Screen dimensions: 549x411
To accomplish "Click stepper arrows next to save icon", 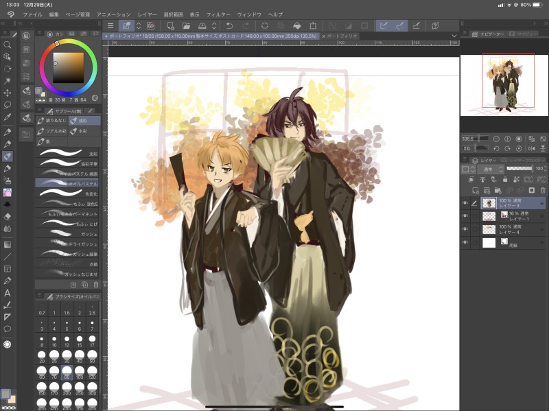I will tap(214, 25).
